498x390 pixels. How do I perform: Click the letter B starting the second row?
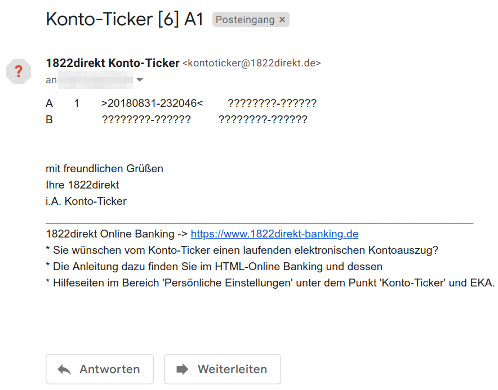pyautogui.click(x=49, y=120)
